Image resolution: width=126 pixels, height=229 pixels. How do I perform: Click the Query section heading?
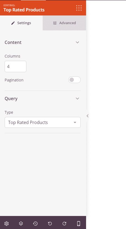(x=11, y=98)
